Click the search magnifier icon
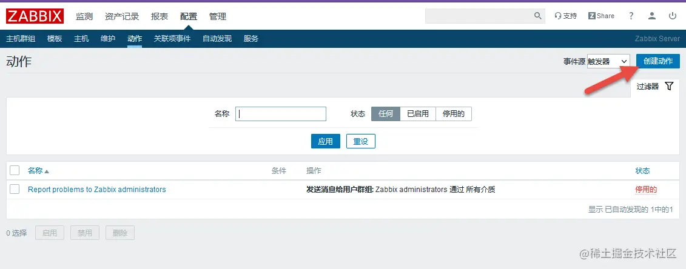686x269 pixels. point(538,16)
